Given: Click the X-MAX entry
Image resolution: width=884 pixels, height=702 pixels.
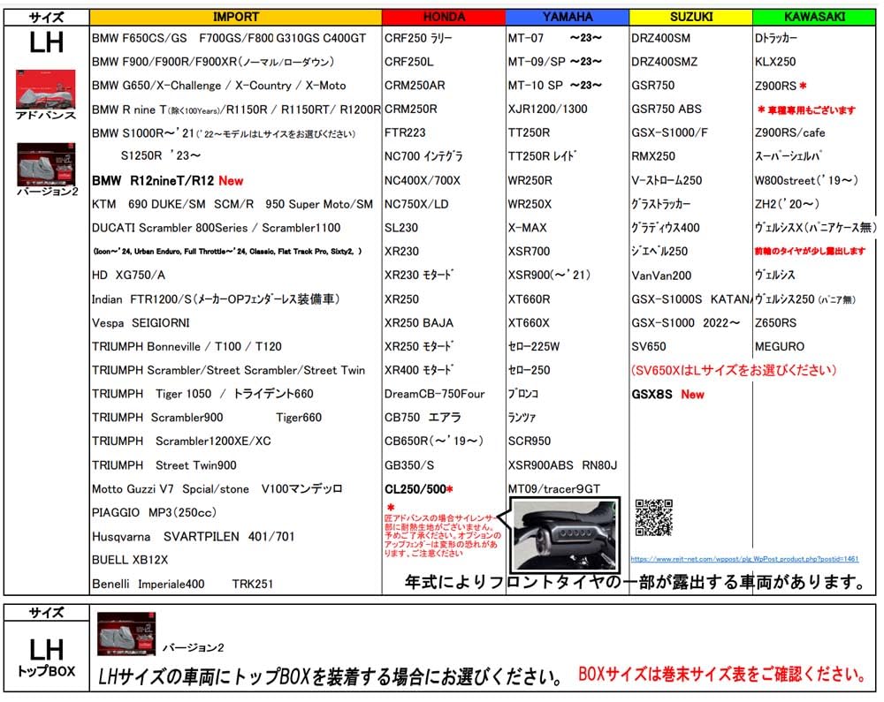Looking at the screenshot, I should click(x=527, y=228).
